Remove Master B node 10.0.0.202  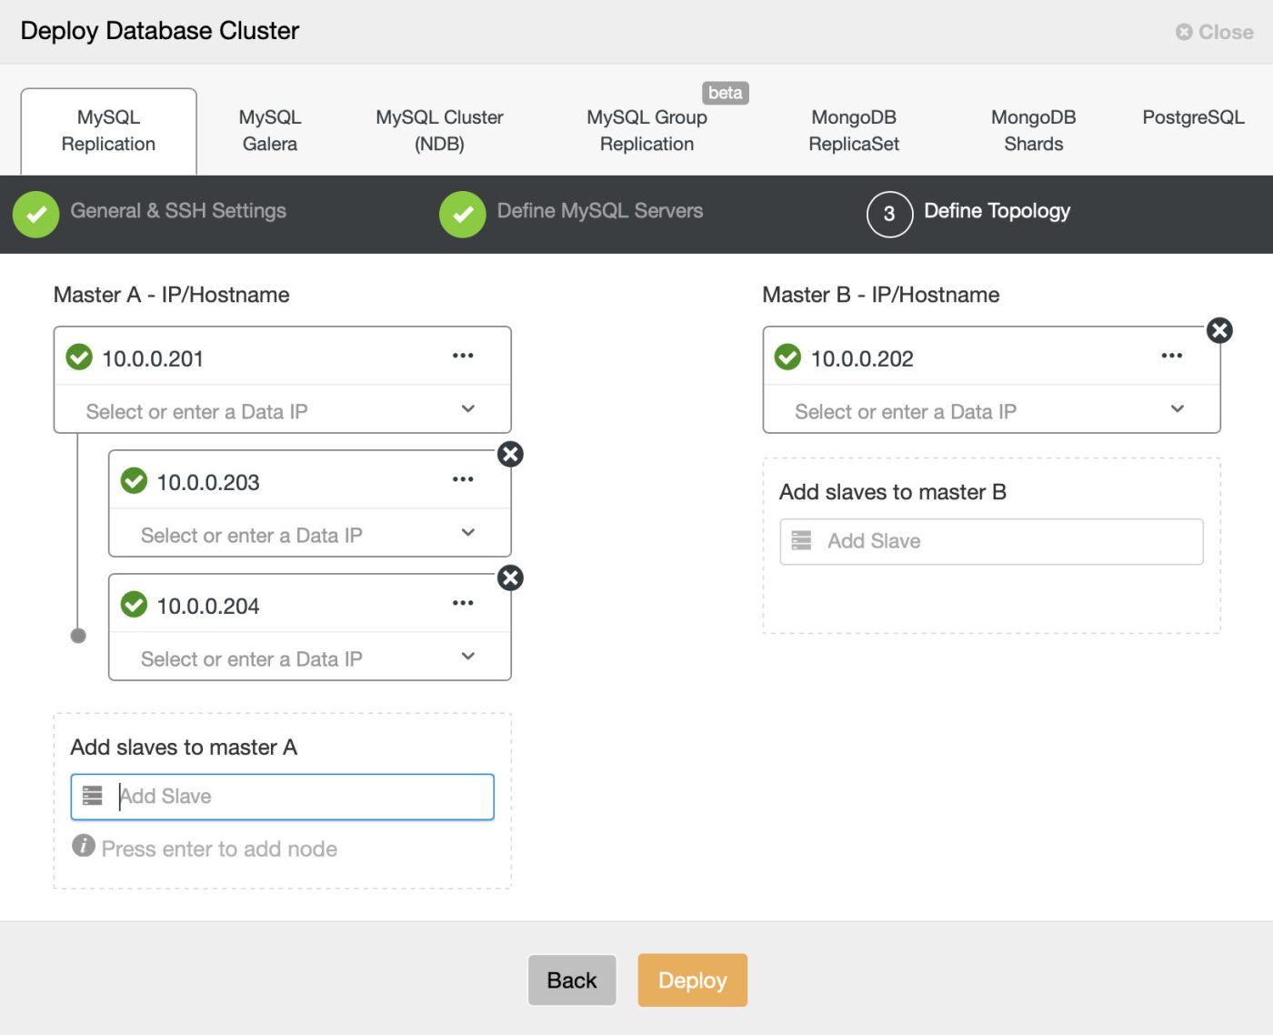pyautogui.click(x=1219, y=331)
